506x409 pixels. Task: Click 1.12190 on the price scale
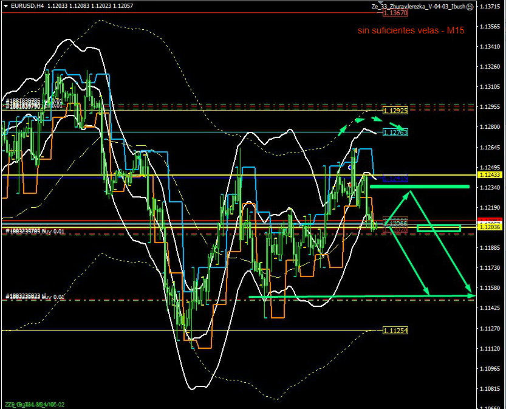490,207
